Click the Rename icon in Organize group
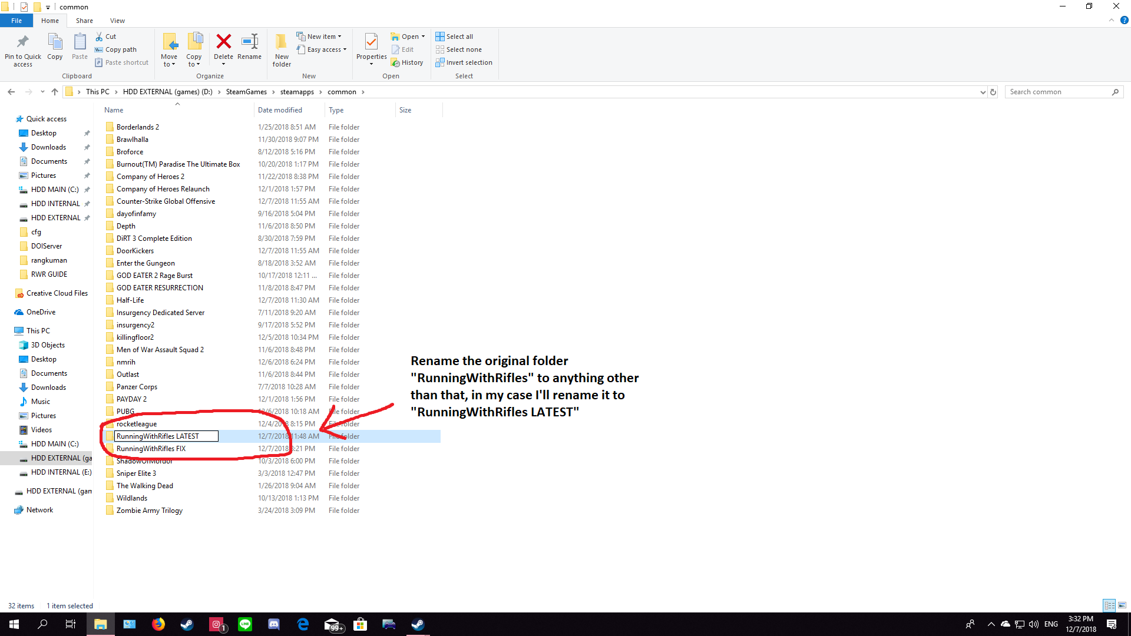Screen dimensions: 1131x636 point(249,42)
